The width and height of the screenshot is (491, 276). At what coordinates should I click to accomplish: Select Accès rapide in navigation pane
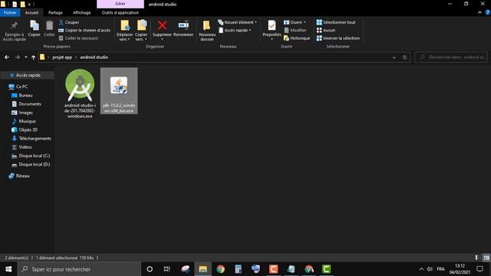click(x=28, y=75)
